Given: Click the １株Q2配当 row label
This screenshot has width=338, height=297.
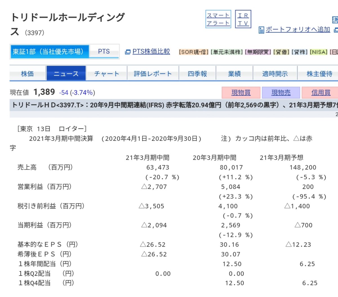Looking at the screenshot, I should [x=46, y=273].
